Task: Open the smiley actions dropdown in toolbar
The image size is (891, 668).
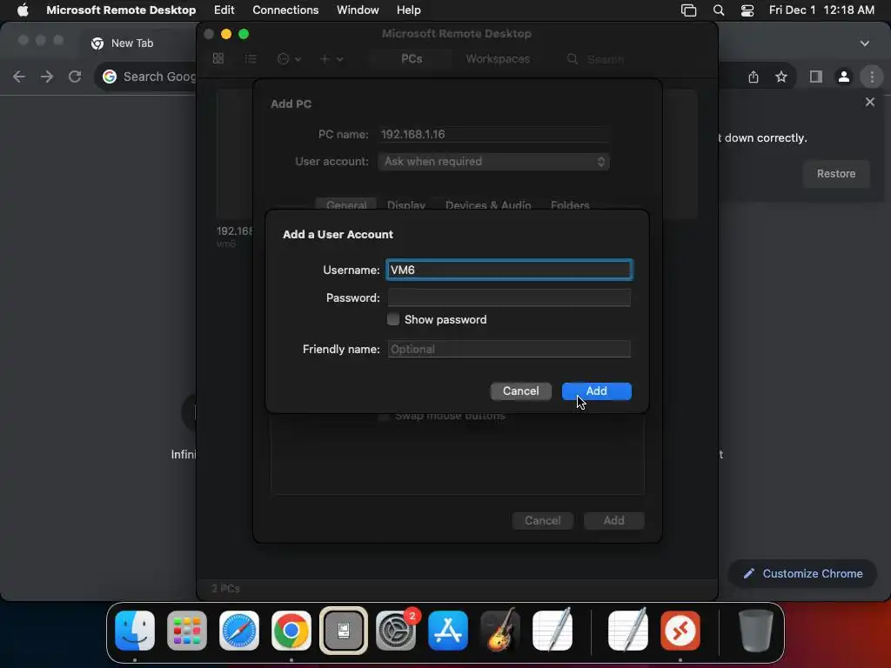Action: coord(289,58)
